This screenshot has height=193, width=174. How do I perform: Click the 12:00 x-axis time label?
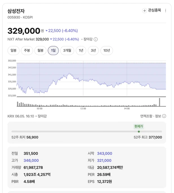(x=83, y=108)
